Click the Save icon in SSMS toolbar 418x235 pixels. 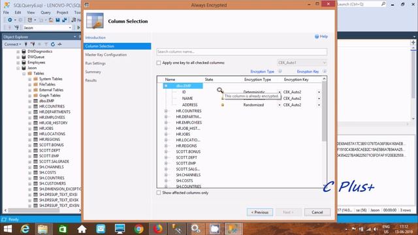(x=58, y=20)
